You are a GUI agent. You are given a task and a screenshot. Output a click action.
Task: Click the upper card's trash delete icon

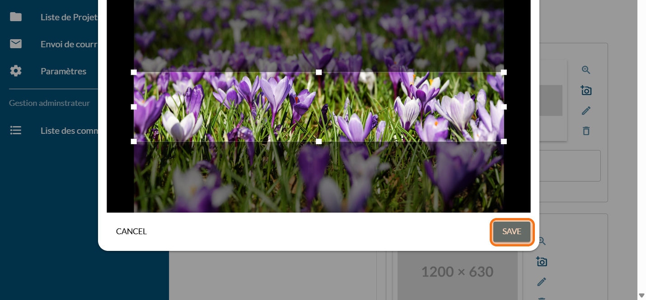(x=586, y=131)
